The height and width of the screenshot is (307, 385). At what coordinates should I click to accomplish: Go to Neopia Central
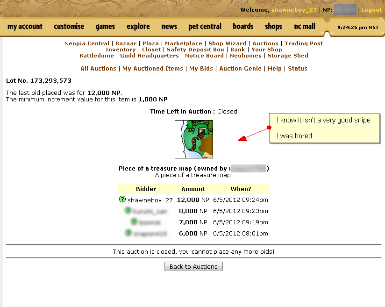pyautogui.click(x=87, y=43)
